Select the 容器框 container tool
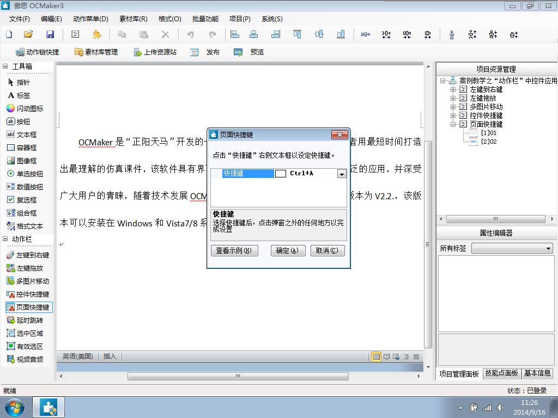 coord(22,147)
